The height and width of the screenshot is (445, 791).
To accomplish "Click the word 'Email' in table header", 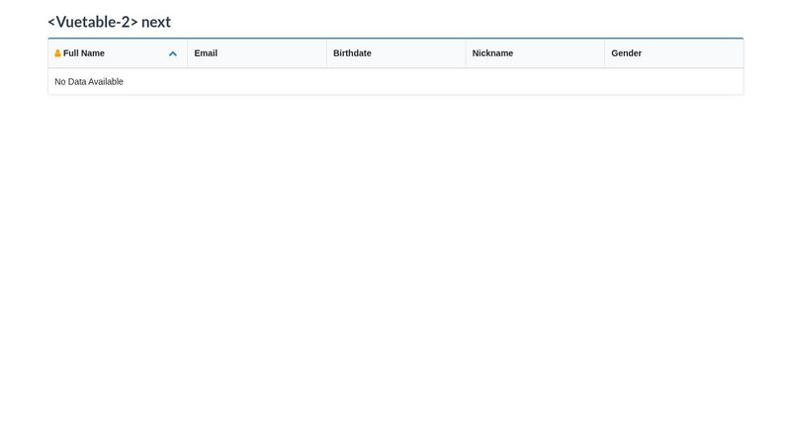I will 206,53.
